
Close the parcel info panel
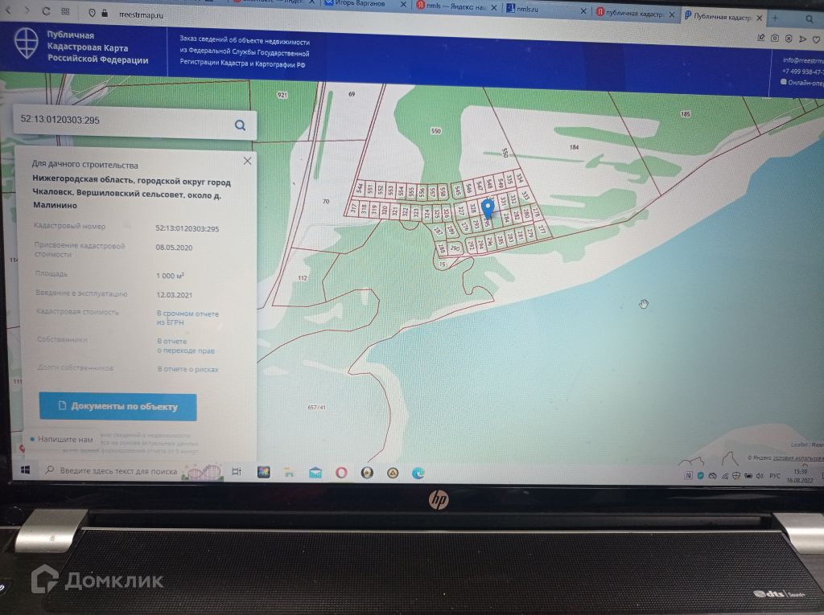coord(248,161)
